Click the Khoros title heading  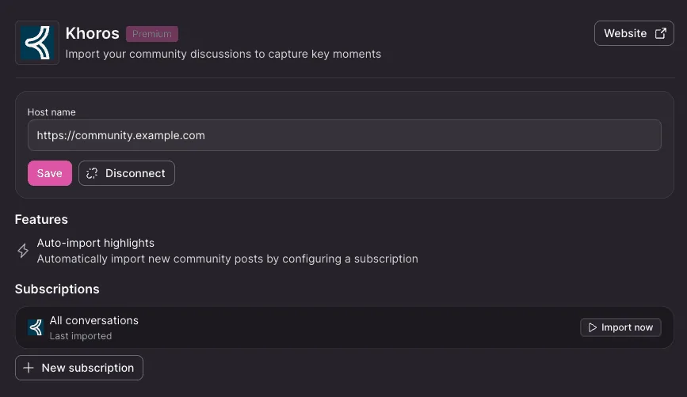pyautogui.click(x=93, y=33)
